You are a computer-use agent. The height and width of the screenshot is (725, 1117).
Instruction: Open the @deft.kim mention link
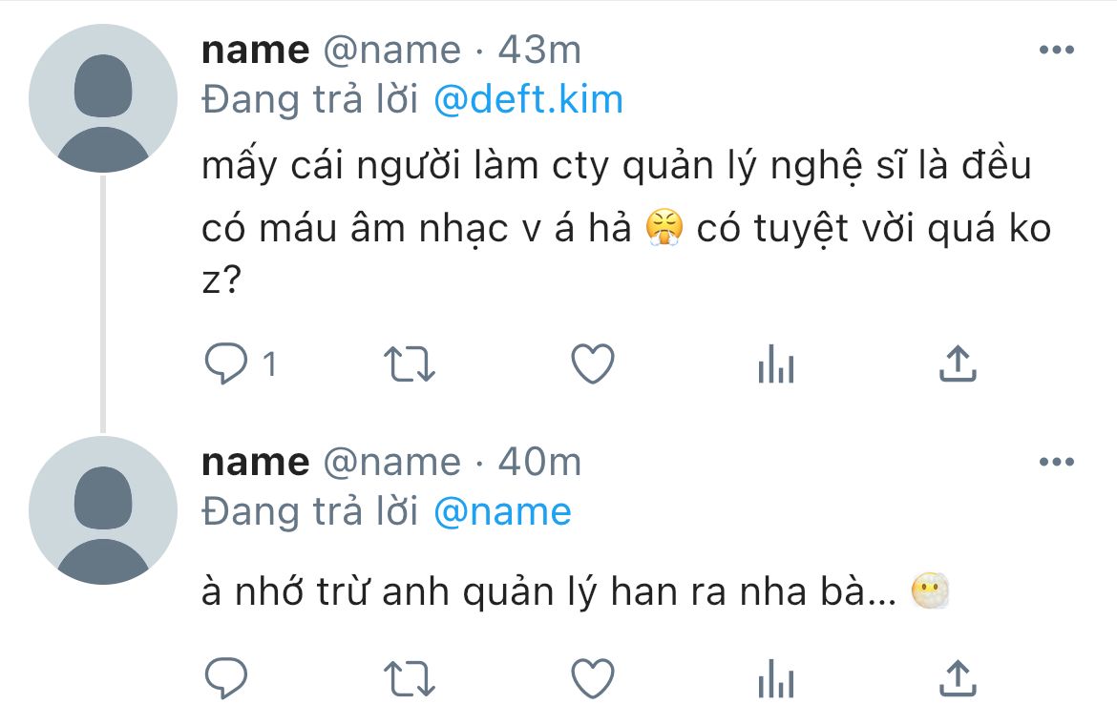[x=529, y=99]
